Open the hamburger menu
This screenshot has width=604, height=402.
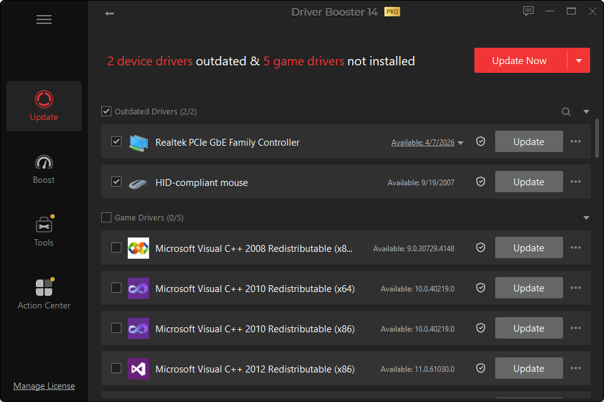[x=44, y=19]
